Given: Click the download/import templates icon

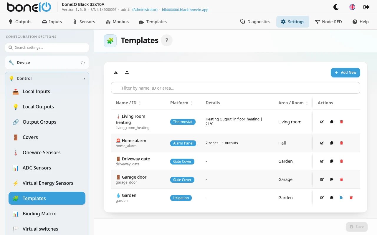Looking at the screenshot, I should pyautogui.click(x=116, y=73).
